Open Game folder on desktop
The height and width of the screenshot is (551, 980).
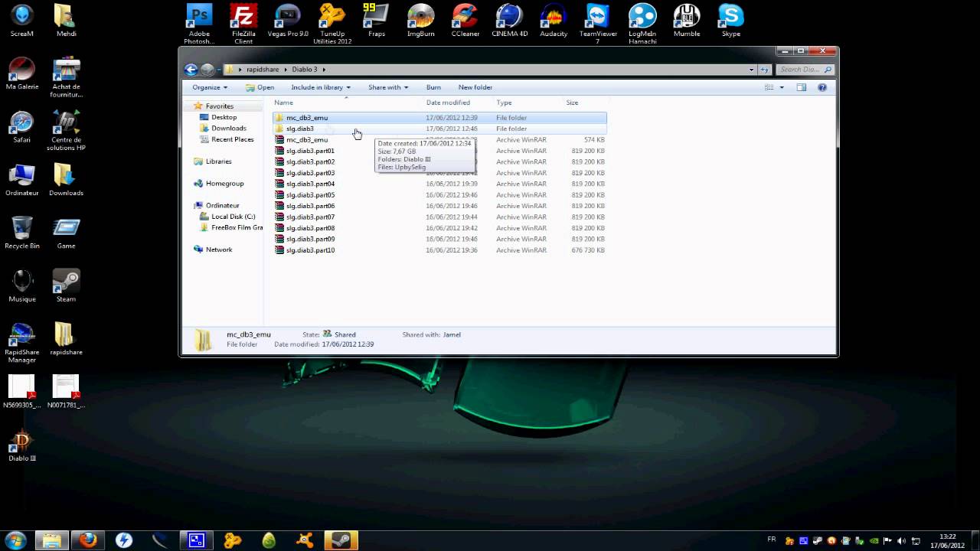point(66,233)
